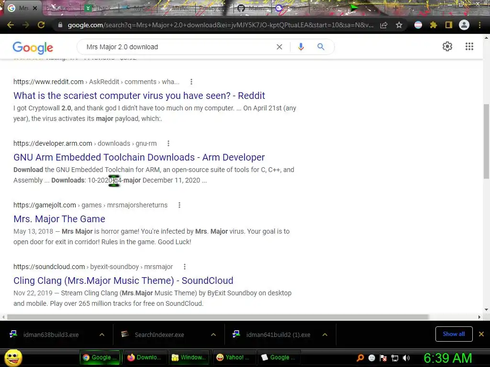
Task: Open Google quick settings gear
Action: click(x=447, y=46)
